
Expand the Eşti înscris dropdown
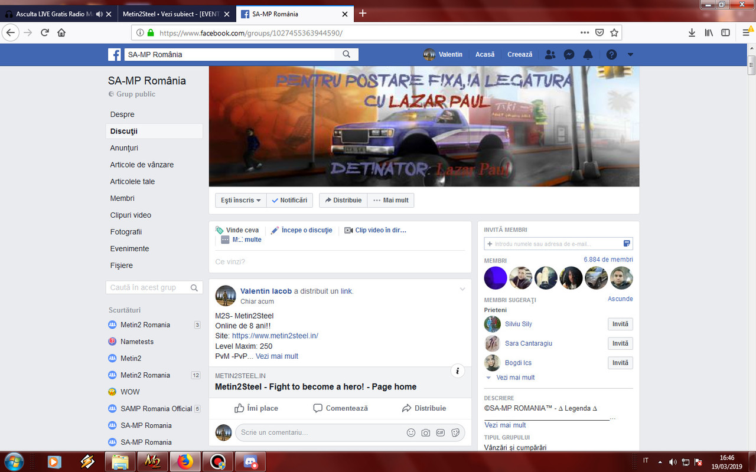[x=240, y=200]
